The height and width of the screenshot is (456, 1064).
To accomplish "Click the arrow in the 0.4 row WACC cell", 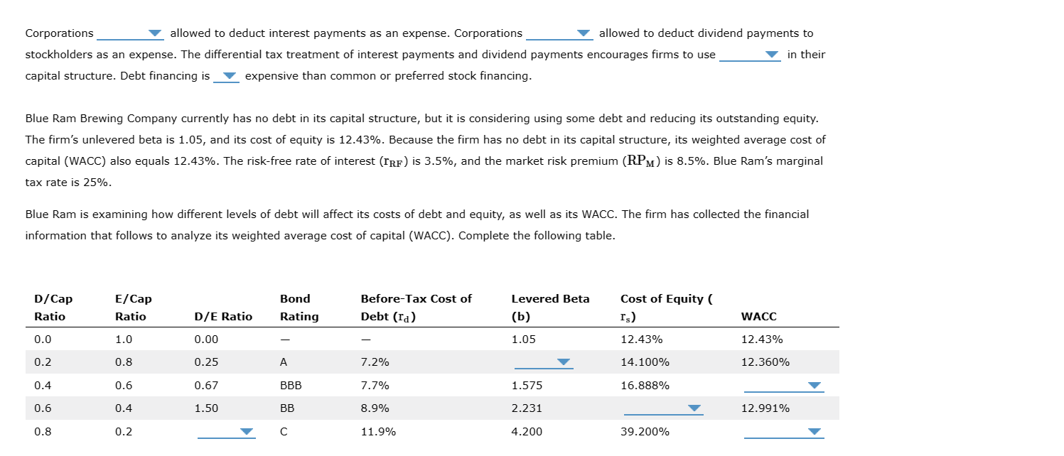I will tap(815, 385).
